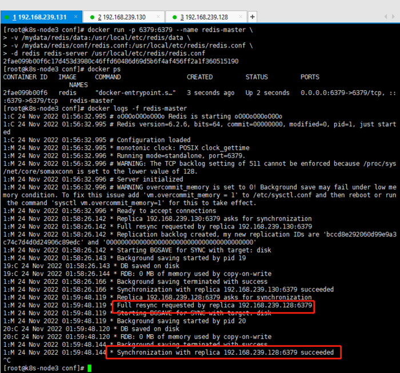Click the '3 seconds ago' created value
The height and width of the screenshot is (373, 400).
[x=210, y=93]
